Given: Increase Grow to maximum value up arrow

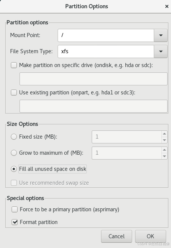Looking at the screenshot, I should (x=164, y=150).
